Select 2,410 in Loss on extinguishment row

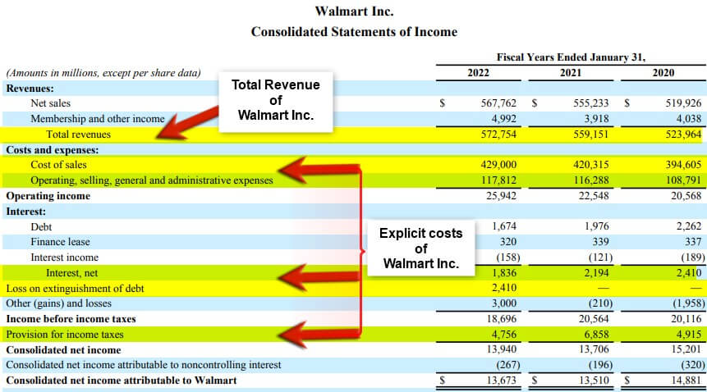503,288
